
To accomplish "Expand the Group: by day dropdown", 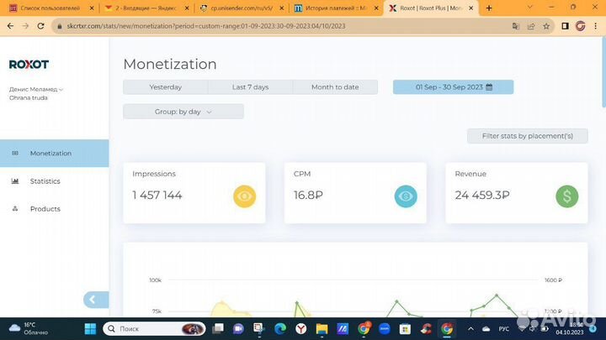I will click(183, 112).
